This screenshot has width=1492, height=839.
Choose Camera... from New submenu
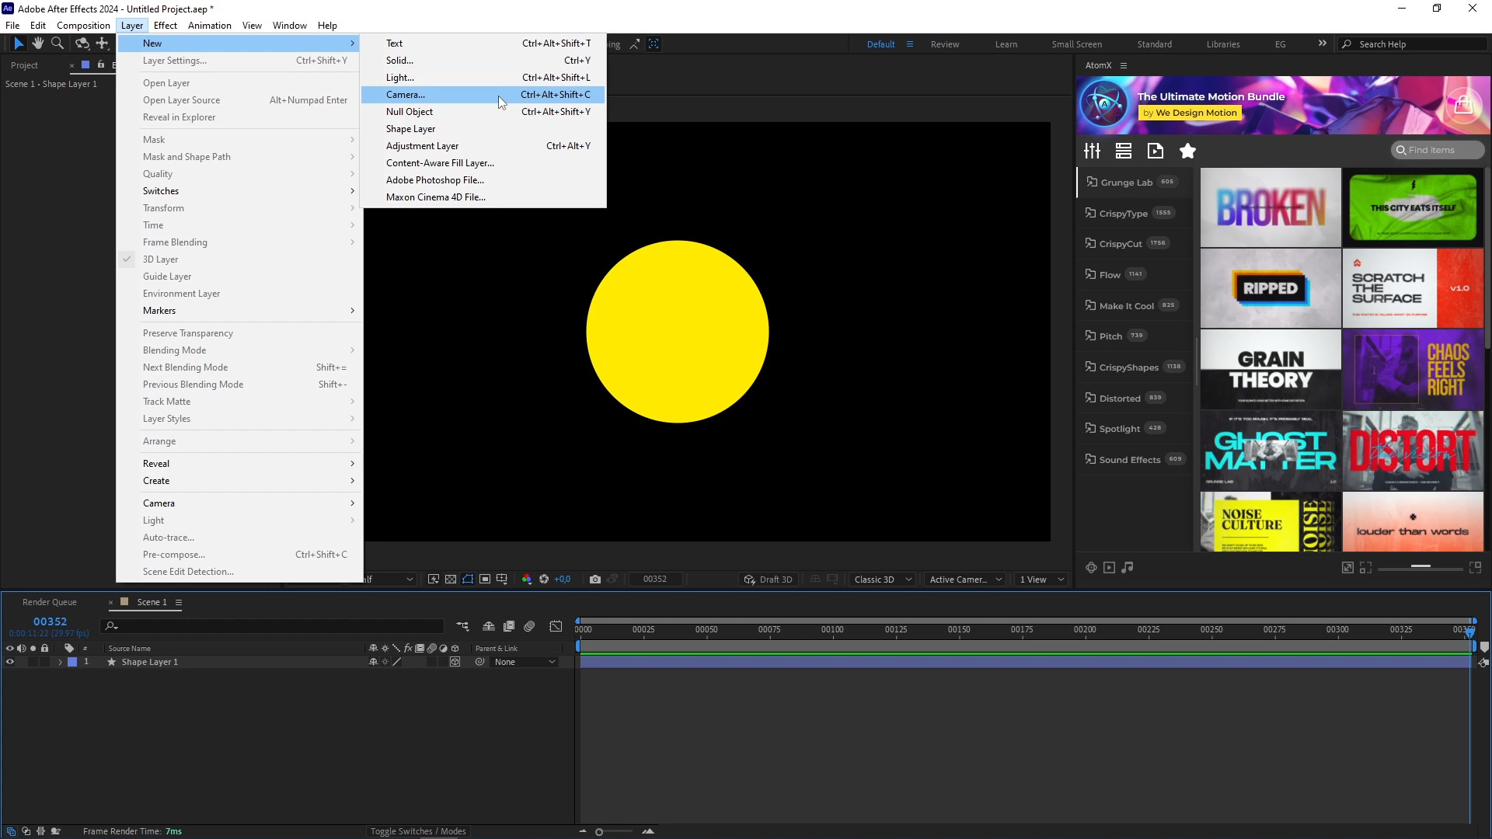tap(406, 95)
